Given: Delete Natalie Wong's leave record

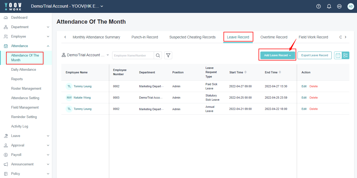Looking at the screenshot, I should tap(314, 98).
